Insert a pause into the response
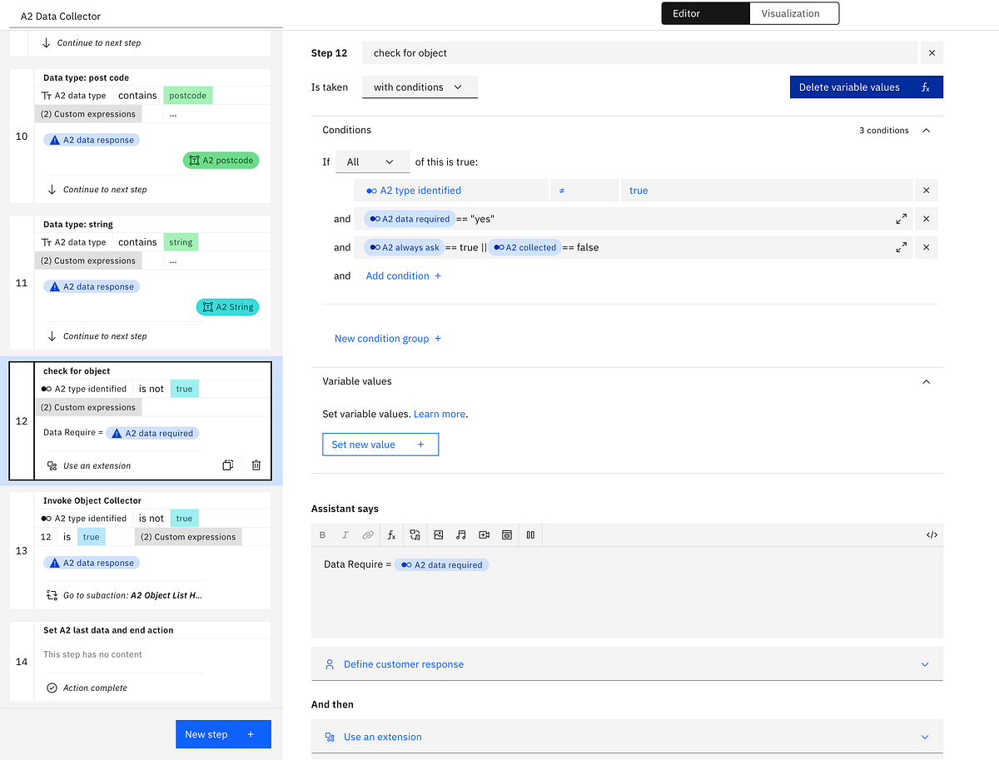 tap(530, 535)
